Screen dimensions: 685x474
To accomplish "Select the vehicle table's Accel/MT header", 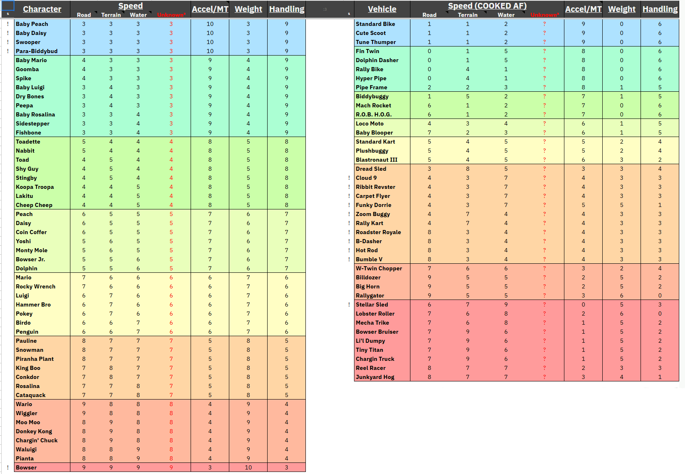I will (583, 9).
